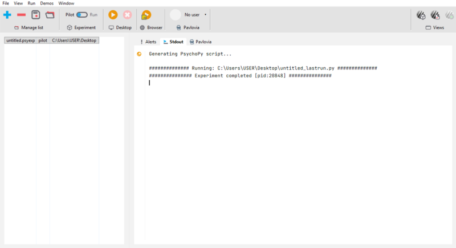Toggle the Pilot/Run mode switch
The height and width of the screenshot is (248, 456).
pyautogui.click(x=82, y=15)
